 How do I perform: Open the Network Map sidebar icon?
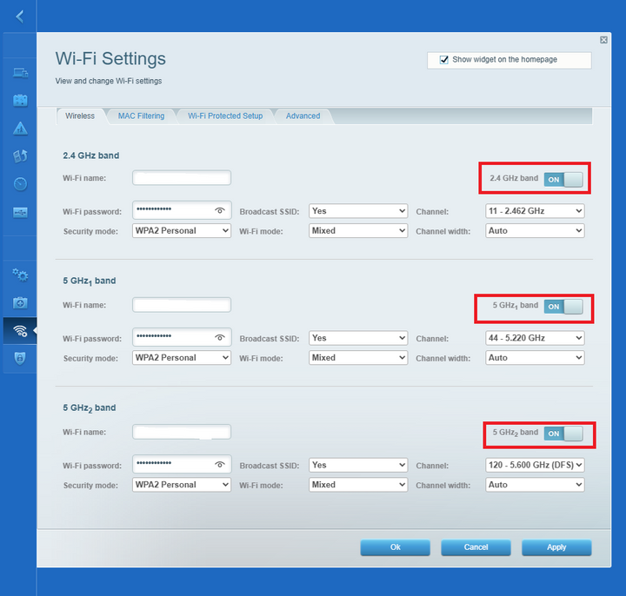click(20, 72)
